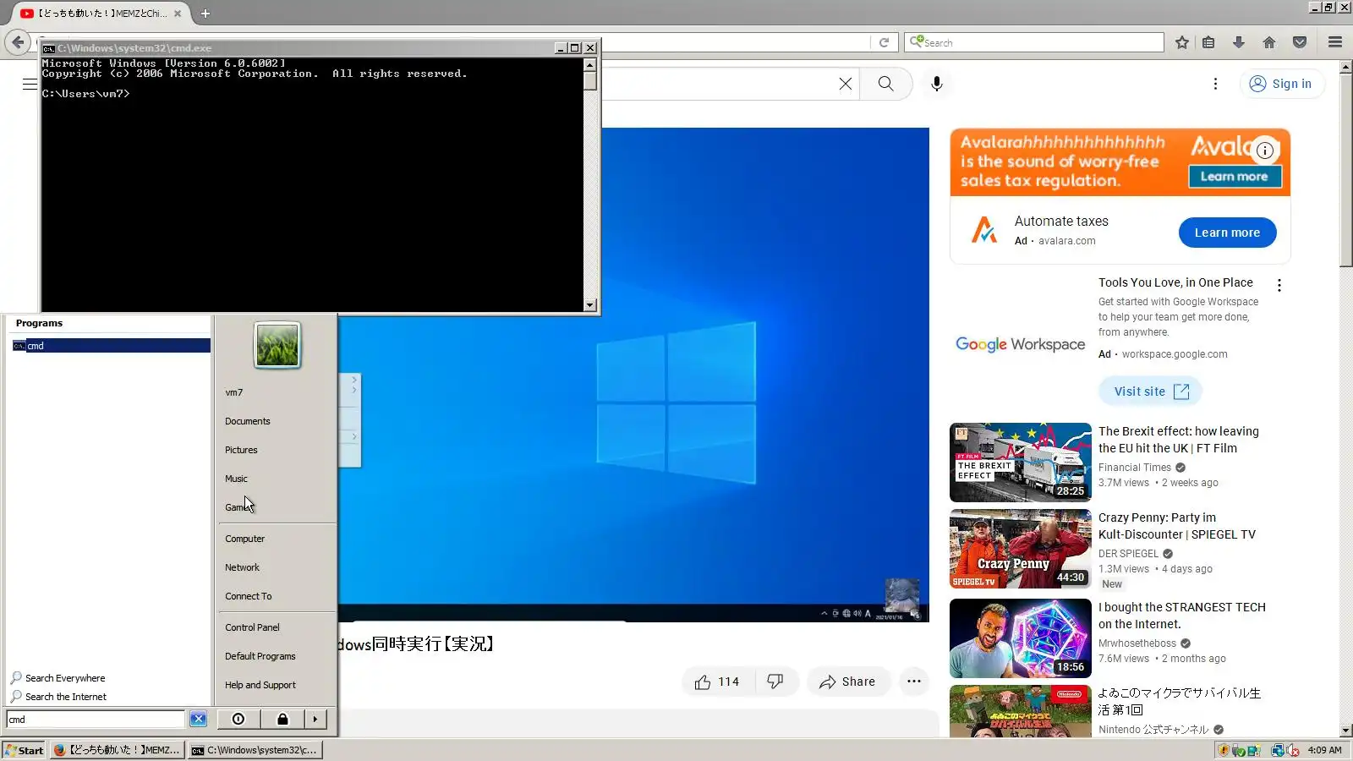Open Default Programs from the Start menu
The image size is (1353, 761).
point(260,656)
